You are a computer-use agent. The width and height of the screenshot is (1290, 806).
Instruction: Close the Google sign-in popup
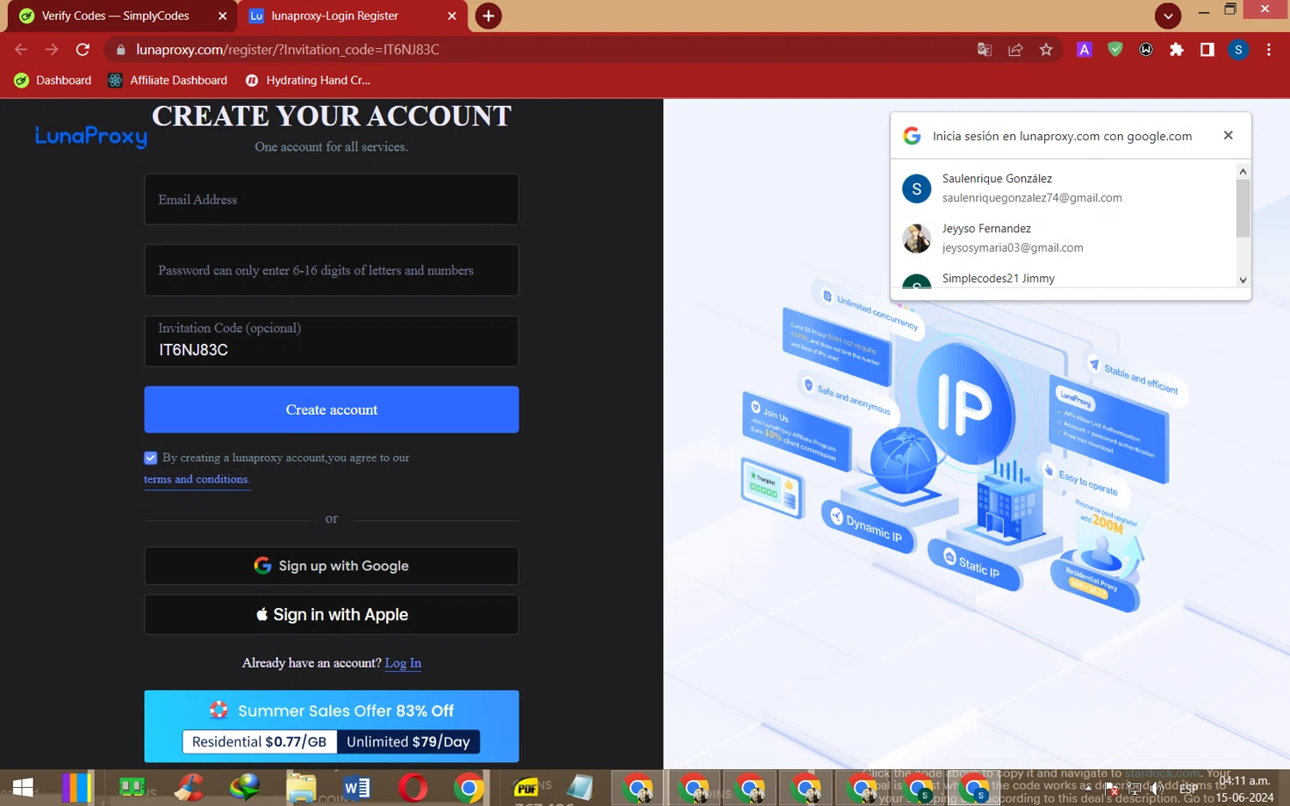click(1228, 135)
